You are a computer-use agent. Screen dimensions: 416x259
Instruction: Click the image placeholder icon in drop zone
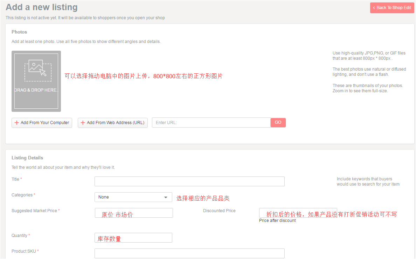pyautogui.click(x=38, y=69)
